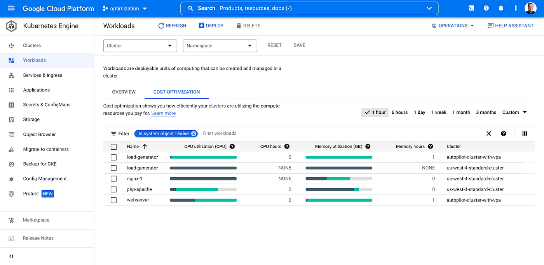The width and height of the screenshot is (544, 265).
Task: Click the Memory hours help icon
Action: coord(431,147)
